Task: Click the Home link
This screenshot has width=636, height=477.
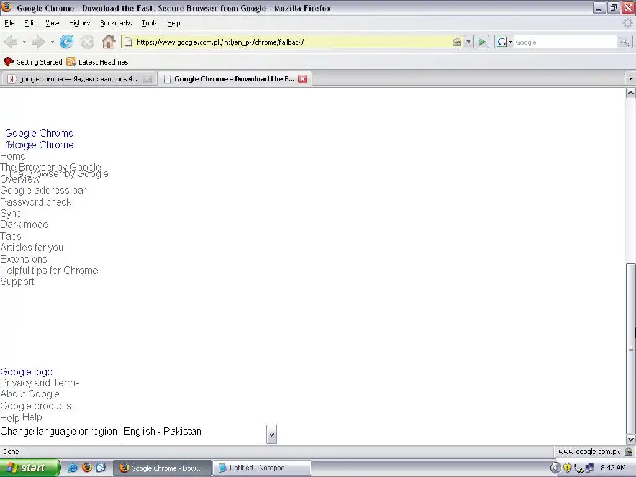Action: [13, 156]
